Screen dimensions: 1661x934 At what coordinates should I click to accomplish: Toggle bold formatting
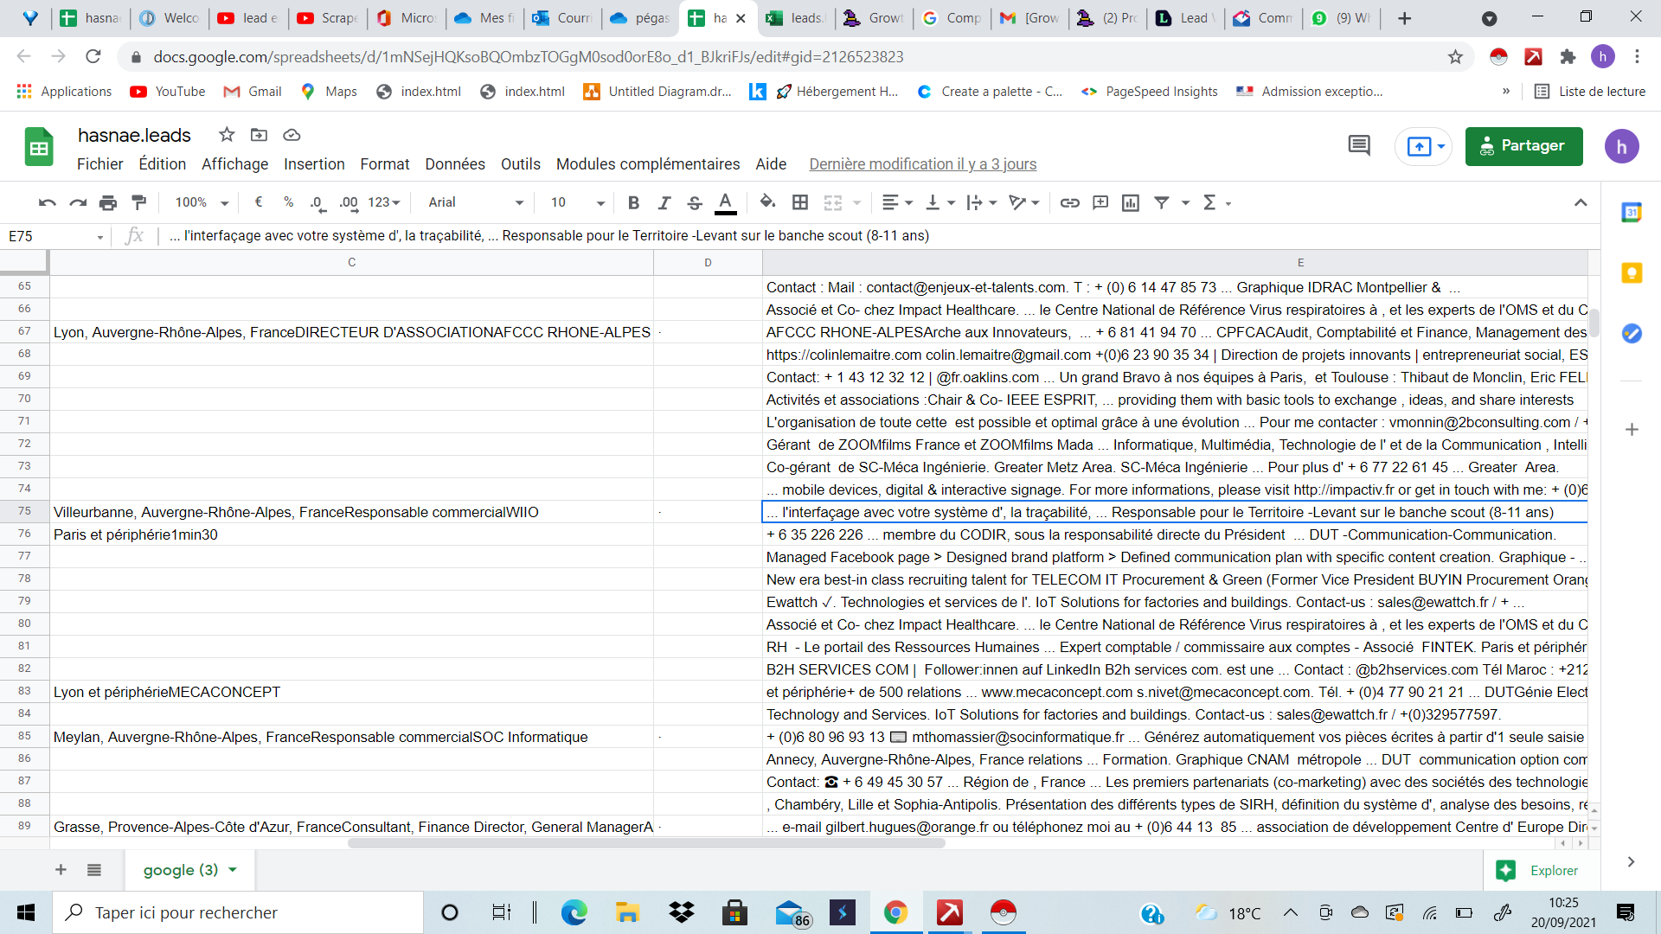click(x=633, y=202)
